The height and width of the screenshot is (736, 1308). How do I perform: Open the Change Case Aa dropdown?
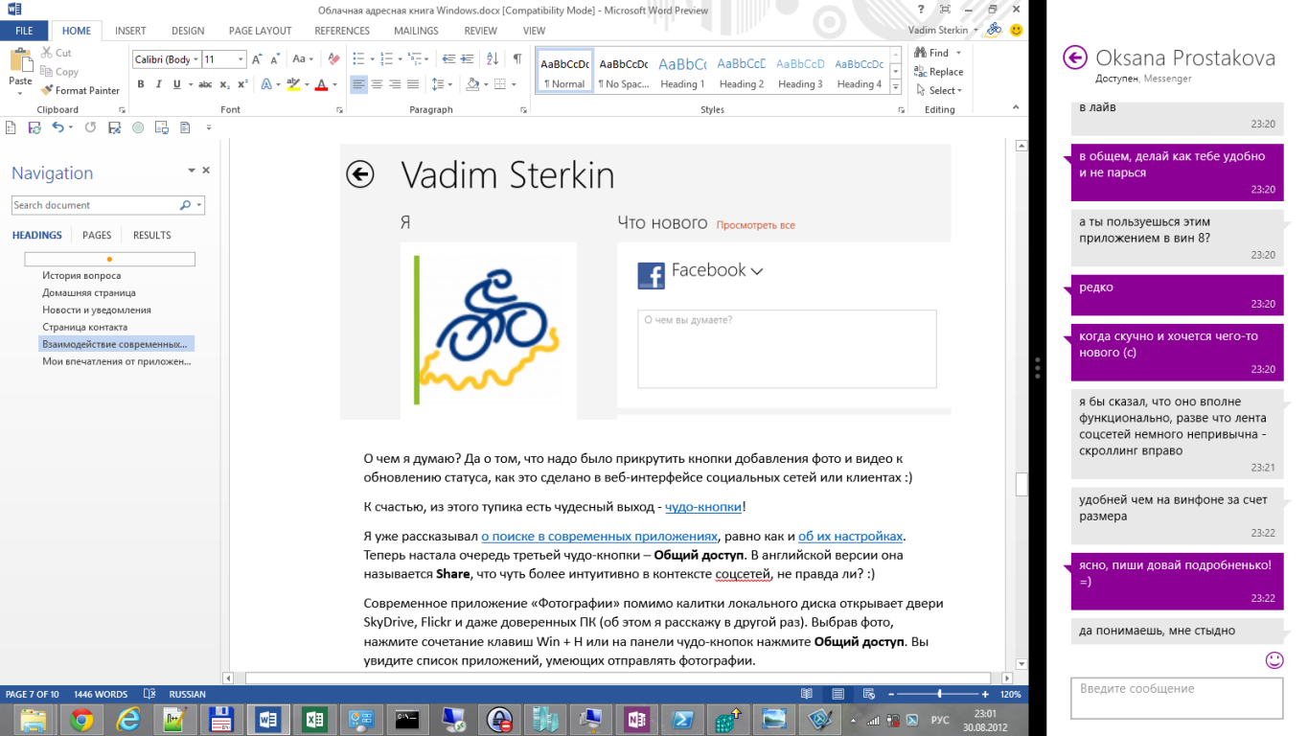tap(303, 59)
